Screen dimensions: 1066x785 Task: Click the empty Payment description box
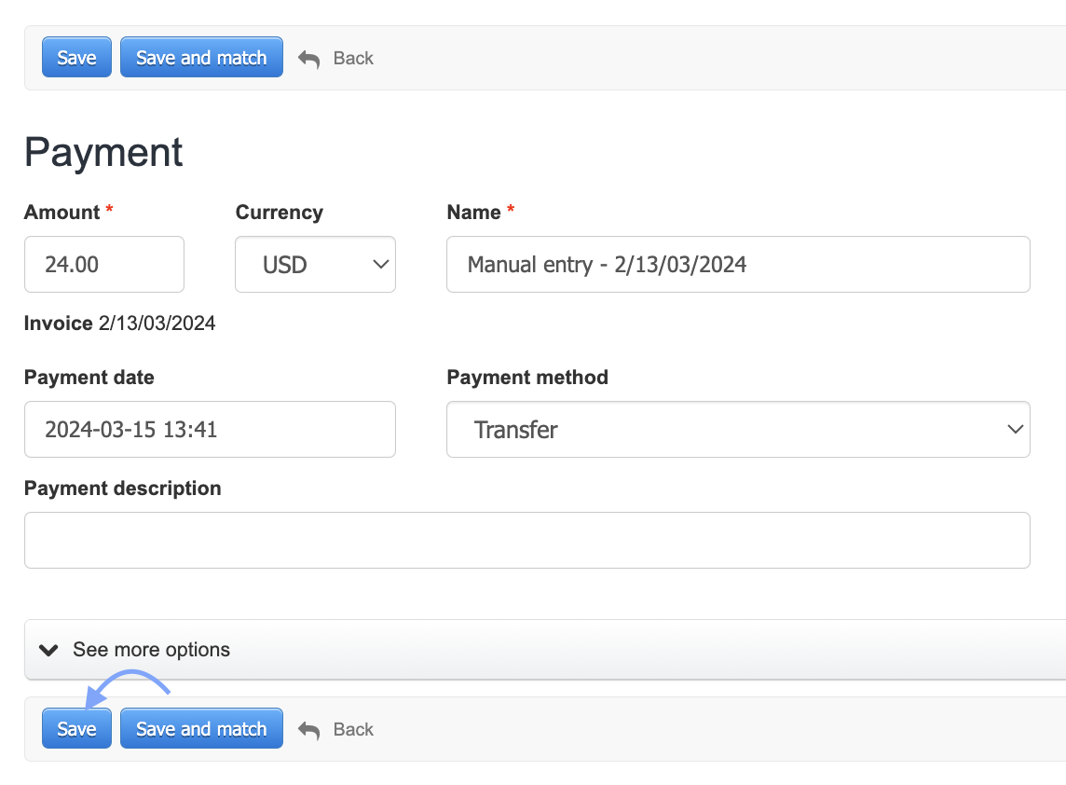pyautogui.click(x=527, y=541)
